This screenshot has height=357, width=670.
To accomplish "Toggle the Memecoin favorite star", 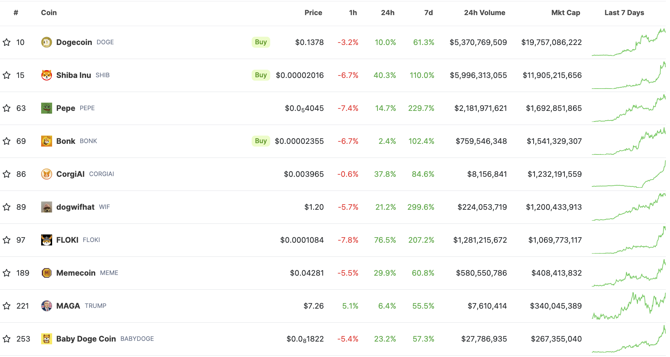I will 7,273.
